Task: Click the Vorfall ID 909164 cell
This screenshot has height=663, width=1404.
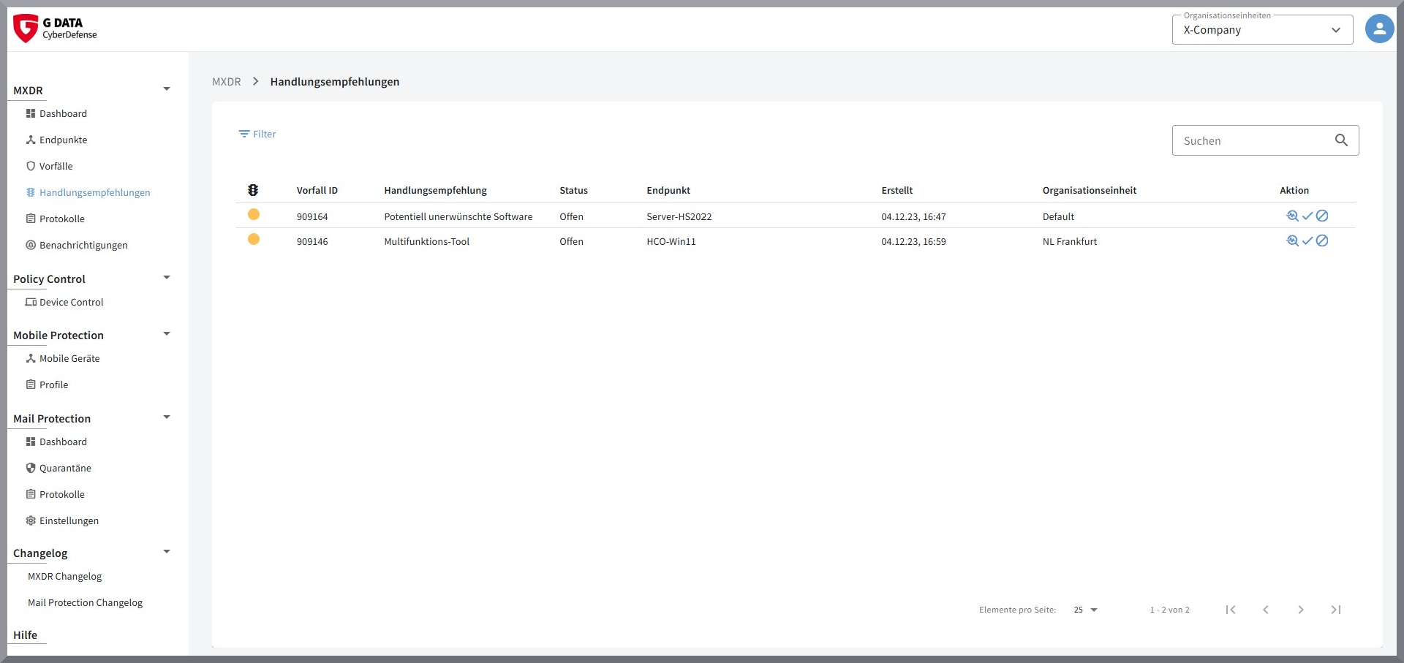Action: 312,216
